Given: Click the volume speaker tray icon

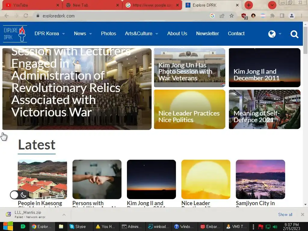Looking at the screenshot, I should 275,227.
